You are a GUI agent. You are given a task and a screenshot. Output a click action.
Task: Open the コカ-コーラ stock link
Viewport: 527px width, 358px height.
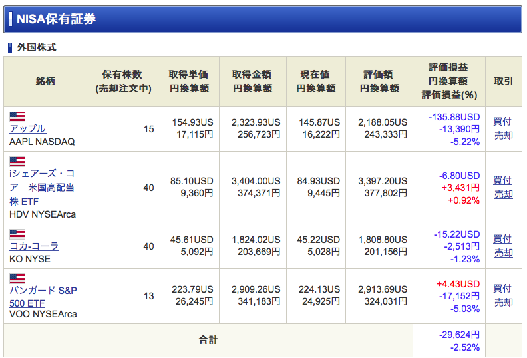(34, 246)
